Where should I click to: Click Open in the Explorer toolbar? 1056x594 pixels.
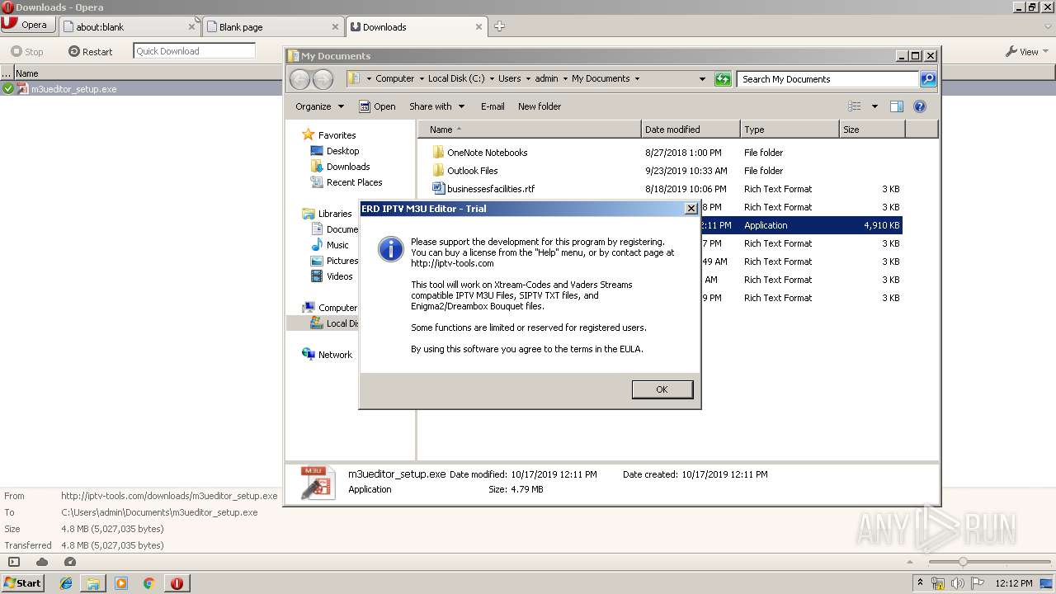[x=378, y=106]
